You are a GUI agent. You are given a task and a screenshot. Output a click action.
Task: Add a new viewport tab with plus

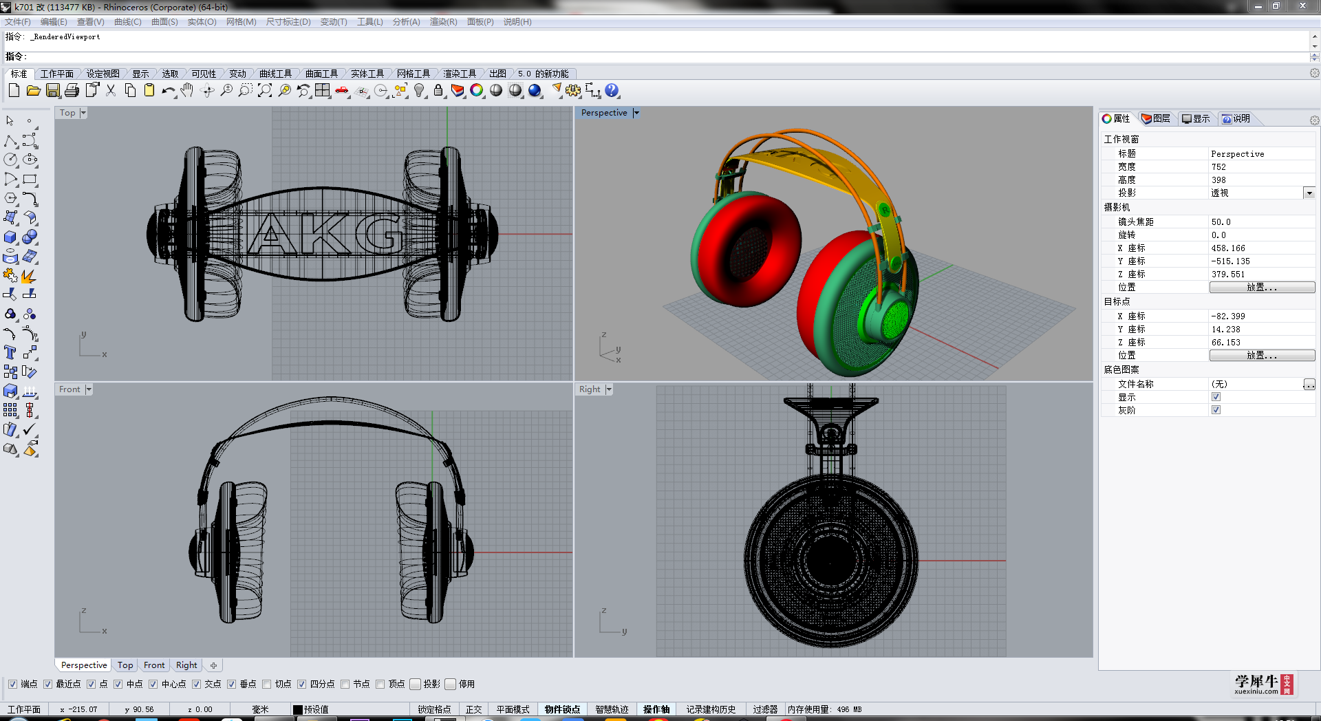[x=213, y=665]
